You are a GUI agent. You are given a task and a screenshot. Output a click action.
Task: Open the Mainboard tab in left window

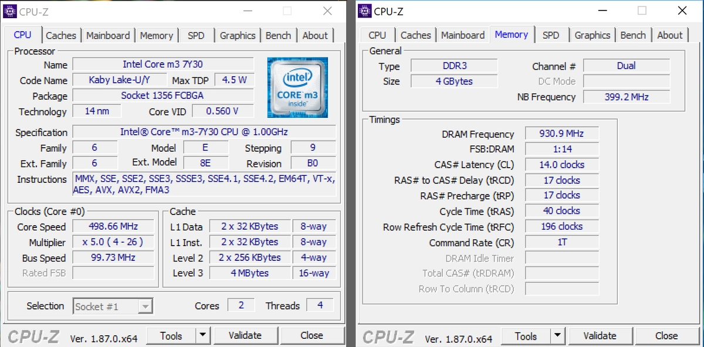(108, 35)
